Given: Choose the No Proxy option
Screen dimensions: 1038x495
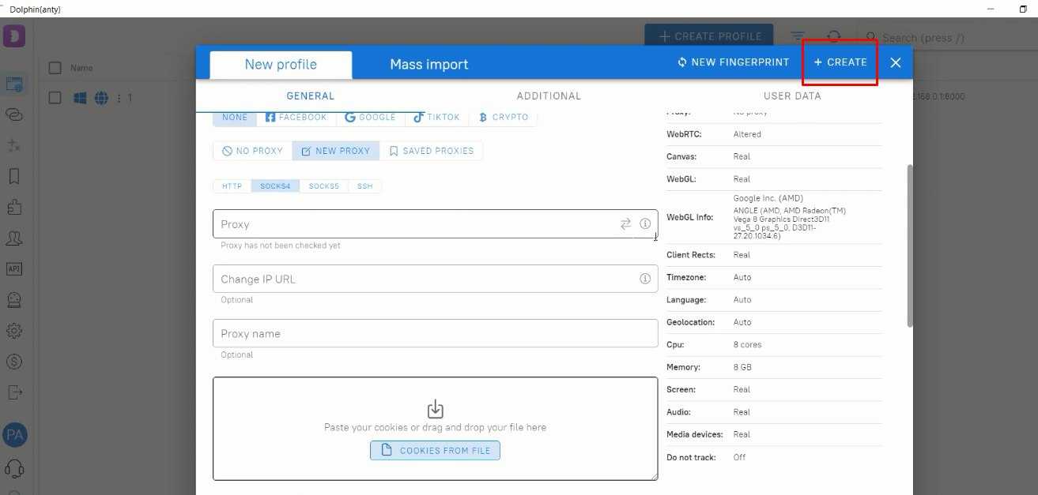Looking at the screenshot, I should coord(252,151).
